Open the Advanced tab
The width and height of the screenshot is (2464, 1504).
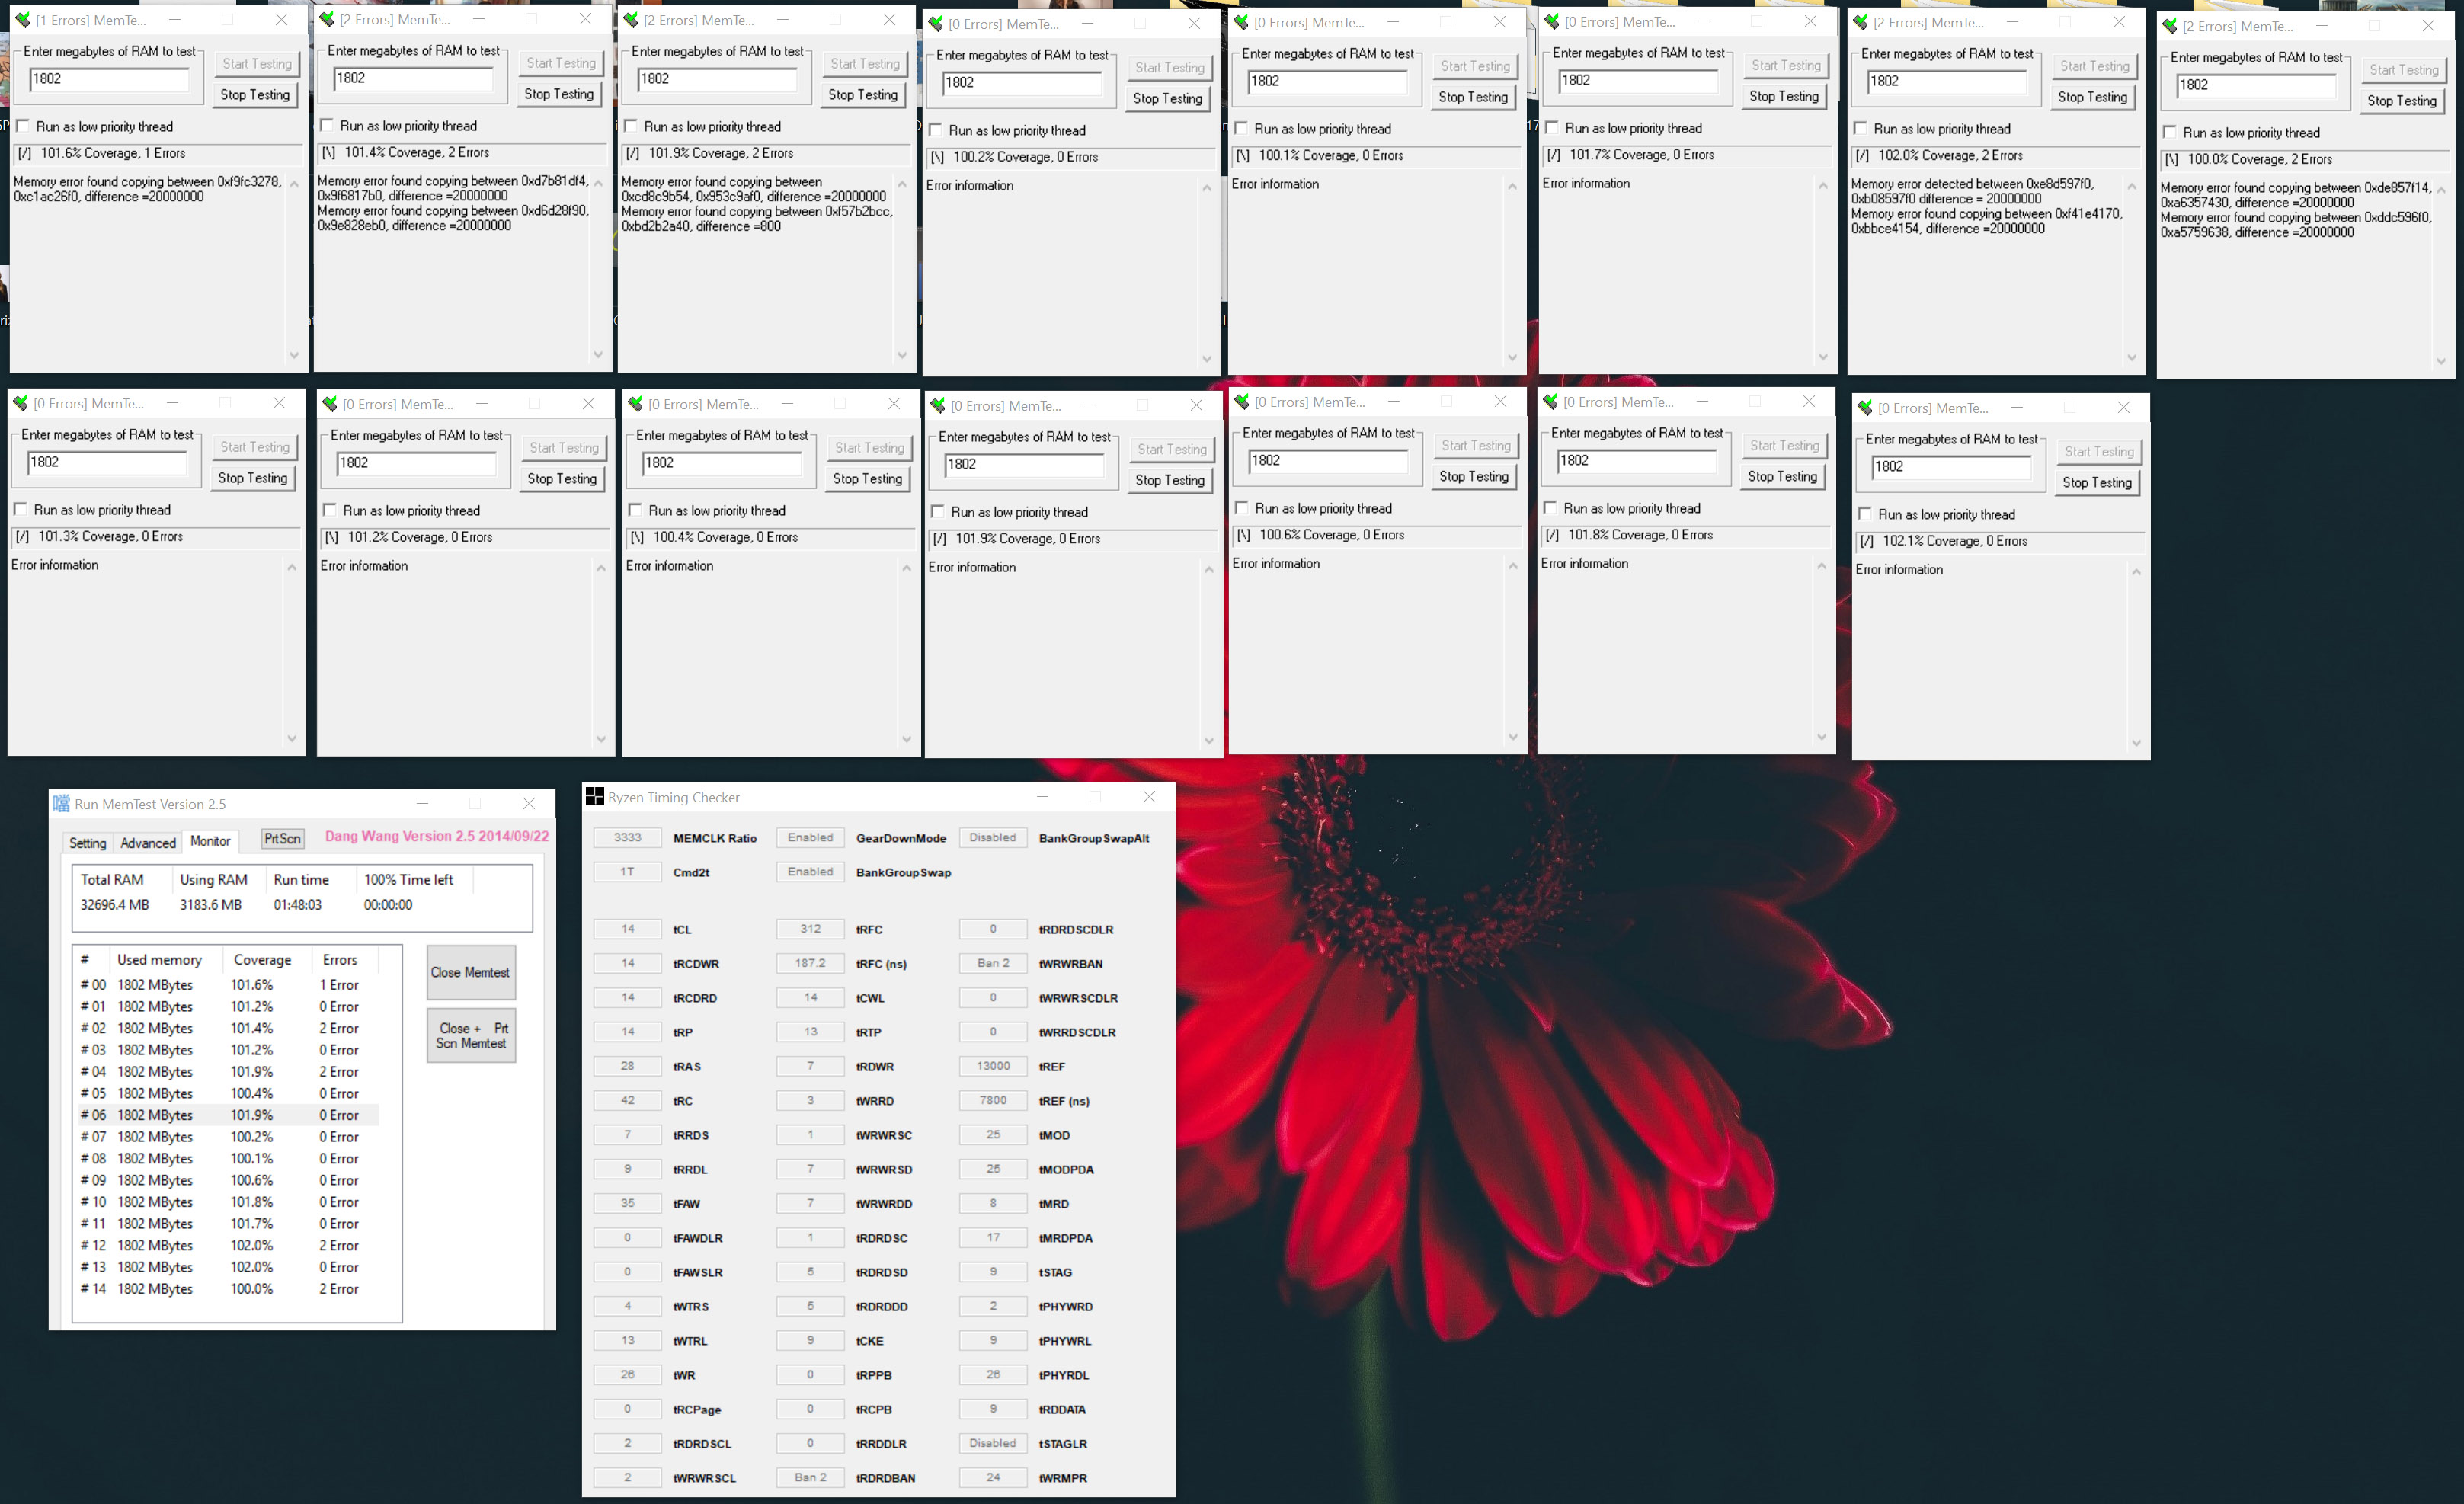[x=148, y=842]
